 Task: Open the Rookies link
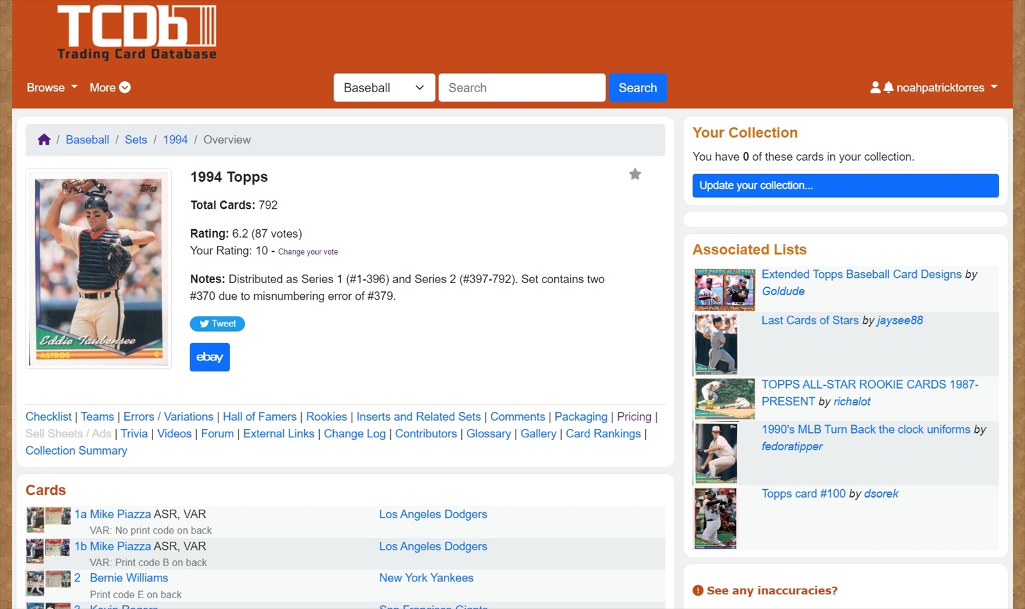tap(327, 416)
